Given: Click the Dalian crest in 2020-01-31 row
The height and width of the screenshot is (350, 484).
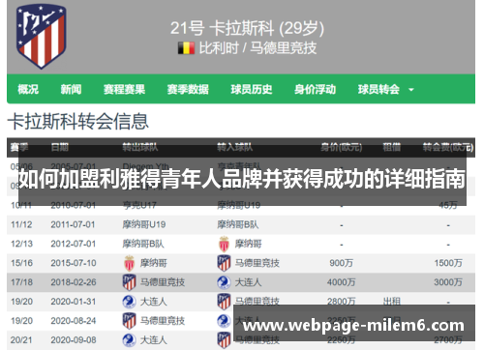Looking at the screenshot, I should 129,302.
